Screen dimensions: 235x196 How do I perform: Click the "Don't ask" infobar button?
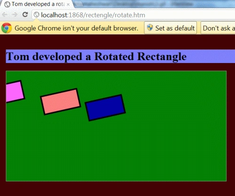pos(218,28)
